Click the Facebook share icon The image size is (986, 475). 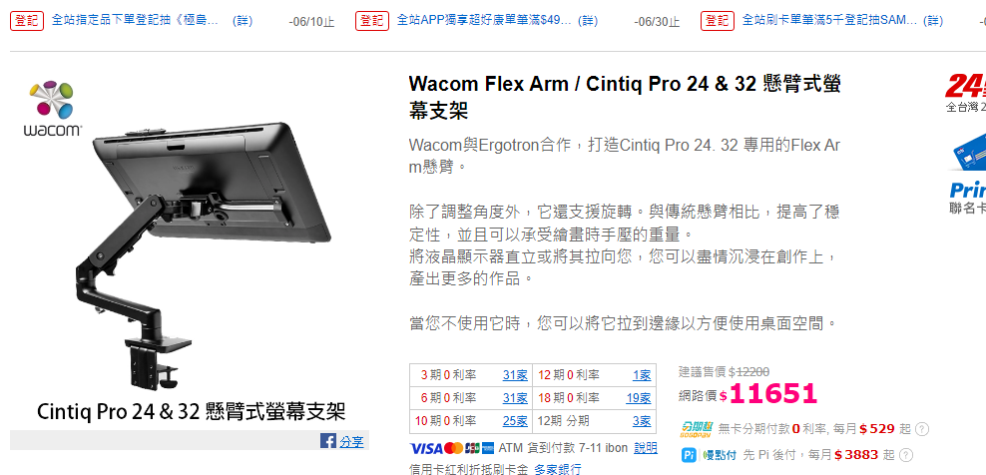(x=327, y=441)
